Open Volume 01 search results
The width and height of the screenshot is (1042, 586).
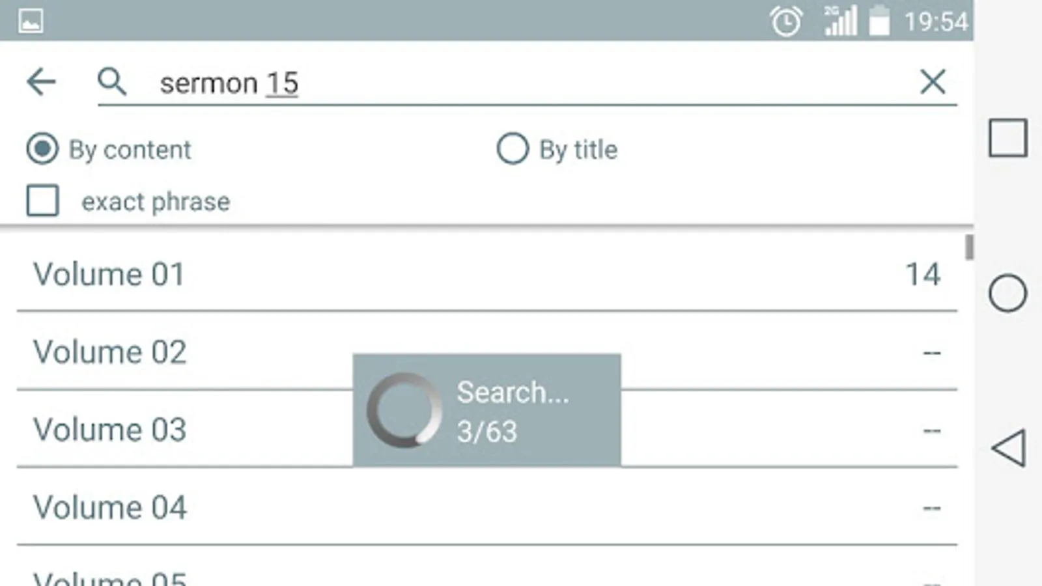pyautogui.click(x=109, y=274)
